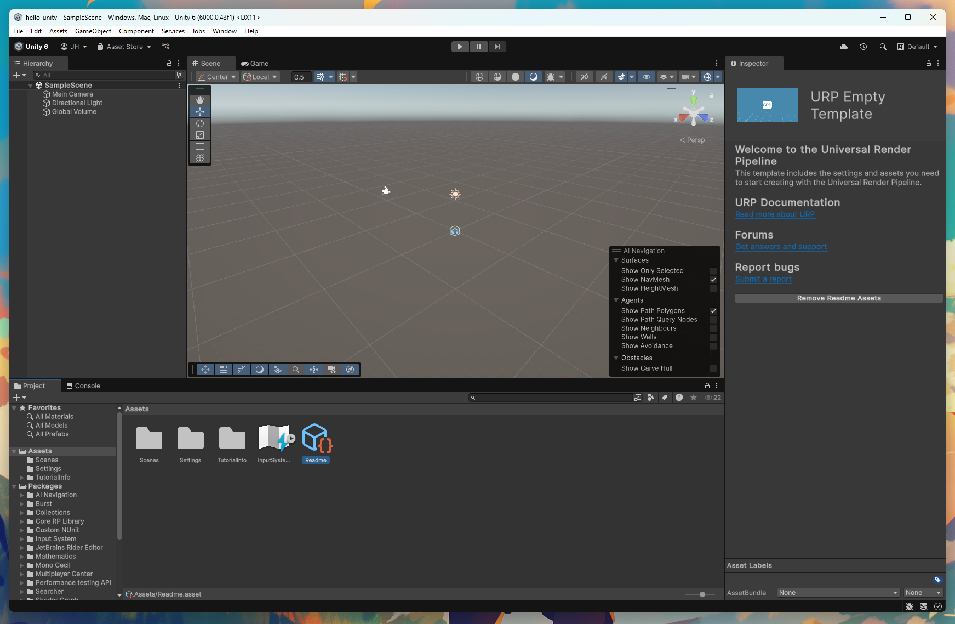
Task: Expand the TutorialInfo folder in tree
Action: point(22,478)
